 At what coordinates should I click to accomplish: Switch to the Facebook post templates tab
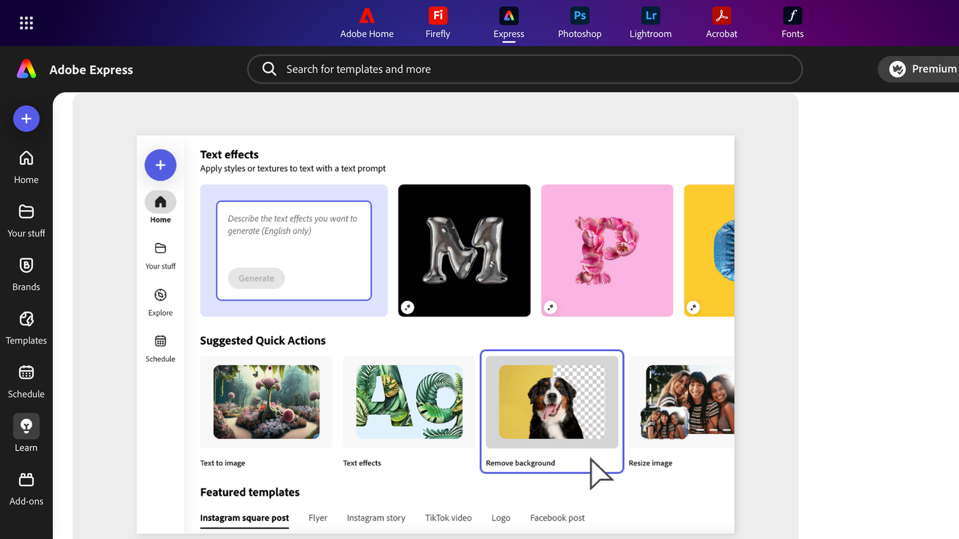pyautogui.click(x=557, y=518)
